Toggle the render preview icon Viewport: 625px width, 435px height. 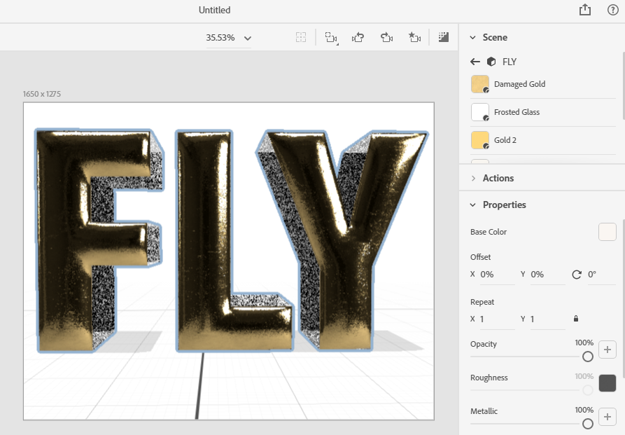[443, 37]
